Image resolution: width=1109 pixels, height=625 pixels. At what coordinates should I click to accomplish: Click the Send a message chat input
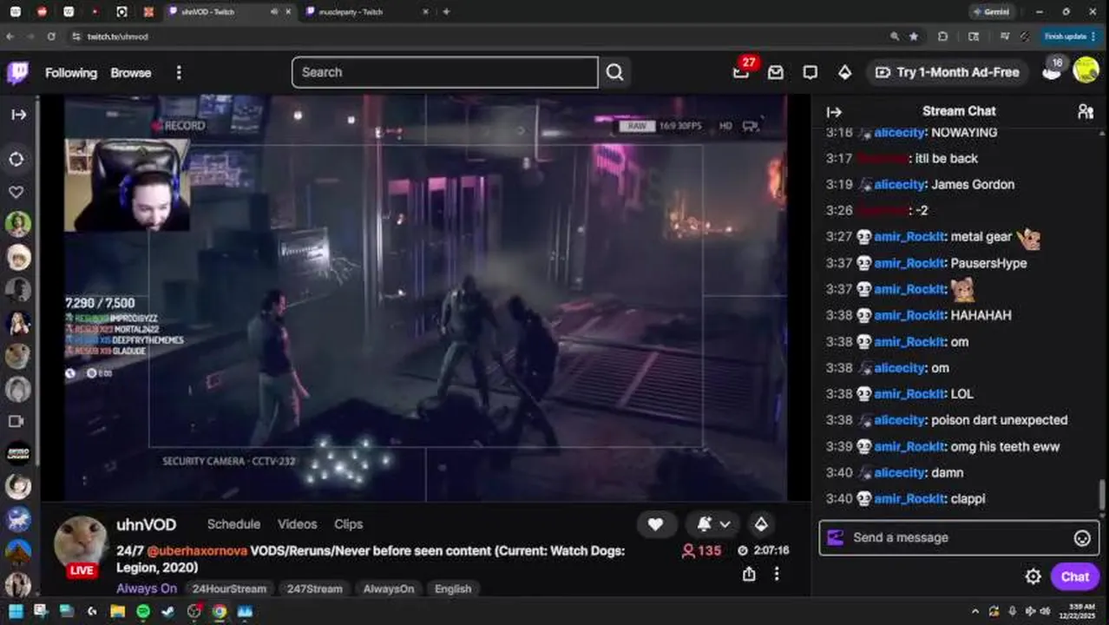pyautogui.click(x=959, y=537)
